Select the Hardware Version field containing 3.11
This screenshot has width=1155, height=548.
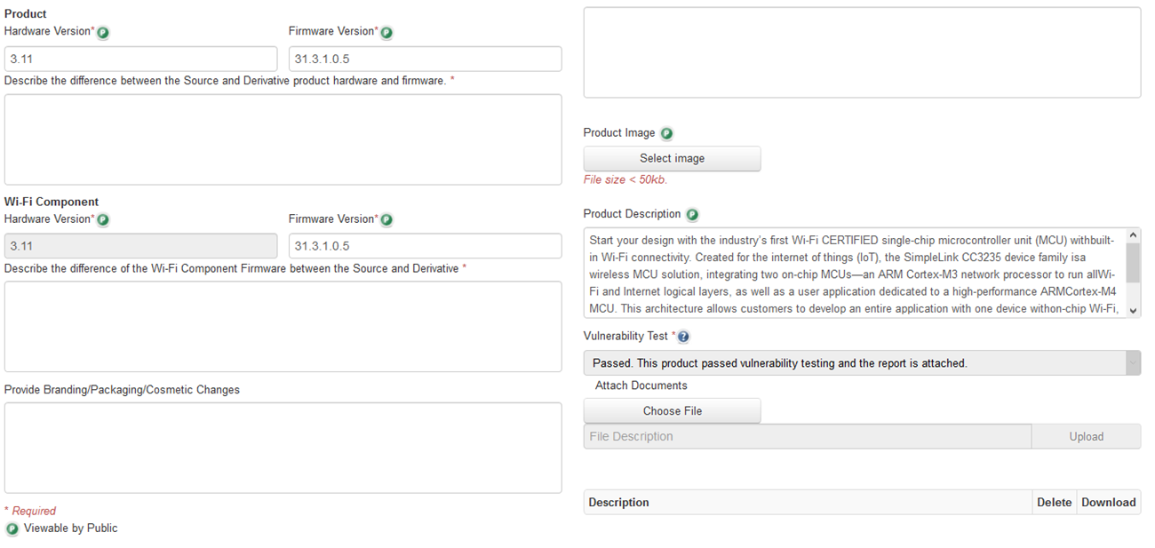tap(140, 59)
